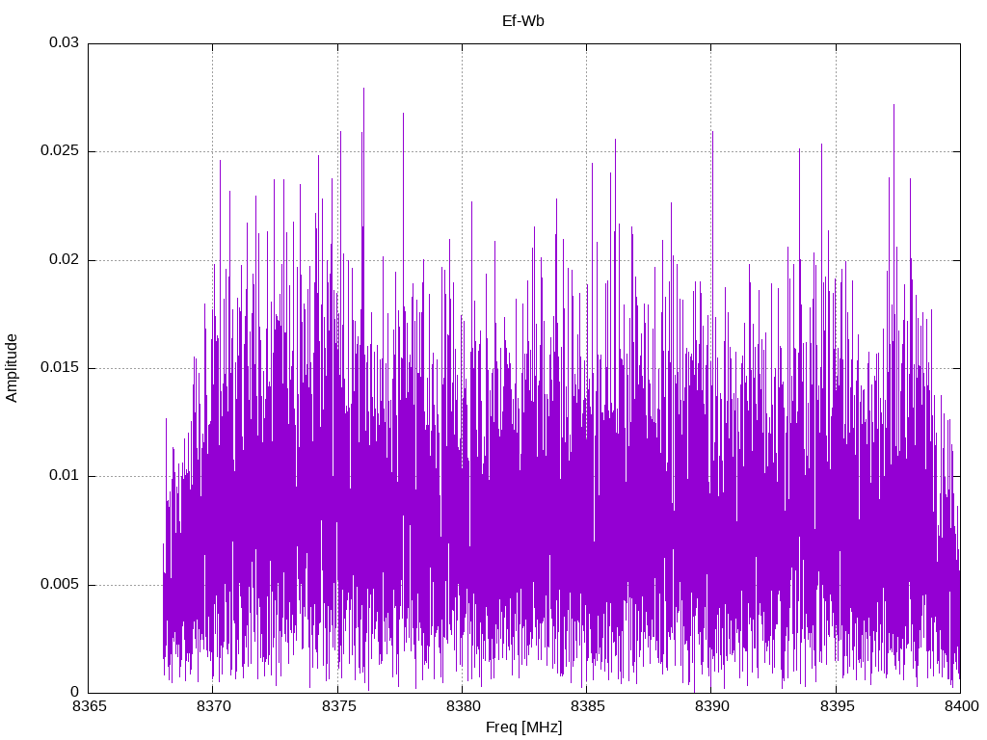
Task: Click the y-axis tick label 0.025
Action: pos(60,151)
